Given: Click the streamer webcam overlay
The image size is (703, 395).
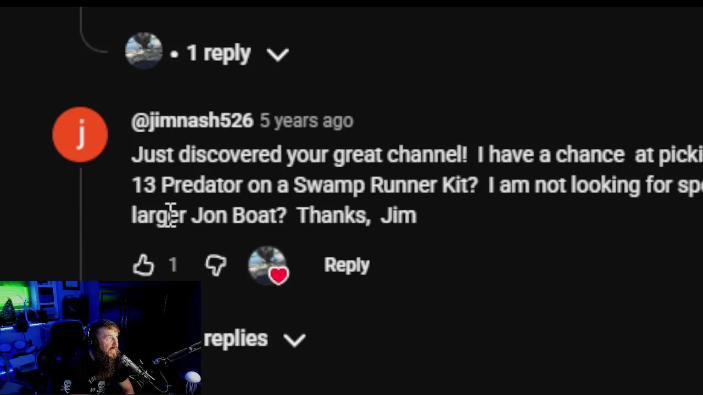Looking at the screenshot, I should click(x=101, y=337).
